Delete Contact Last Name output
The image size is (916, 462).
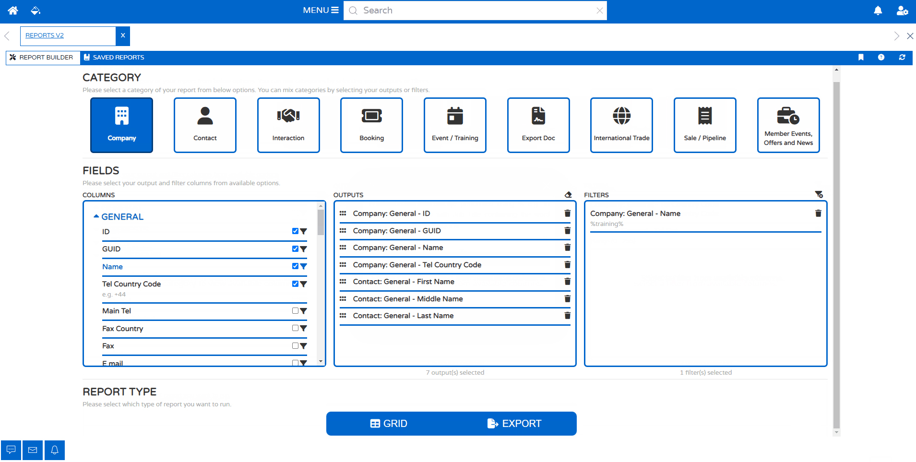567,316
